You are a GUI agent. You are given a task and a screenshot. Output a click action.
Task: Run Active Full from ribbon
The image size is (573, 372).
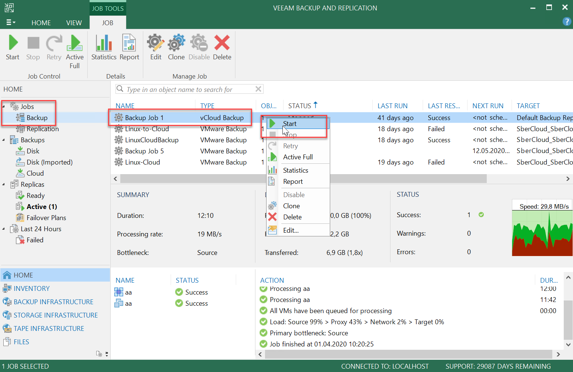click(75, 43)
